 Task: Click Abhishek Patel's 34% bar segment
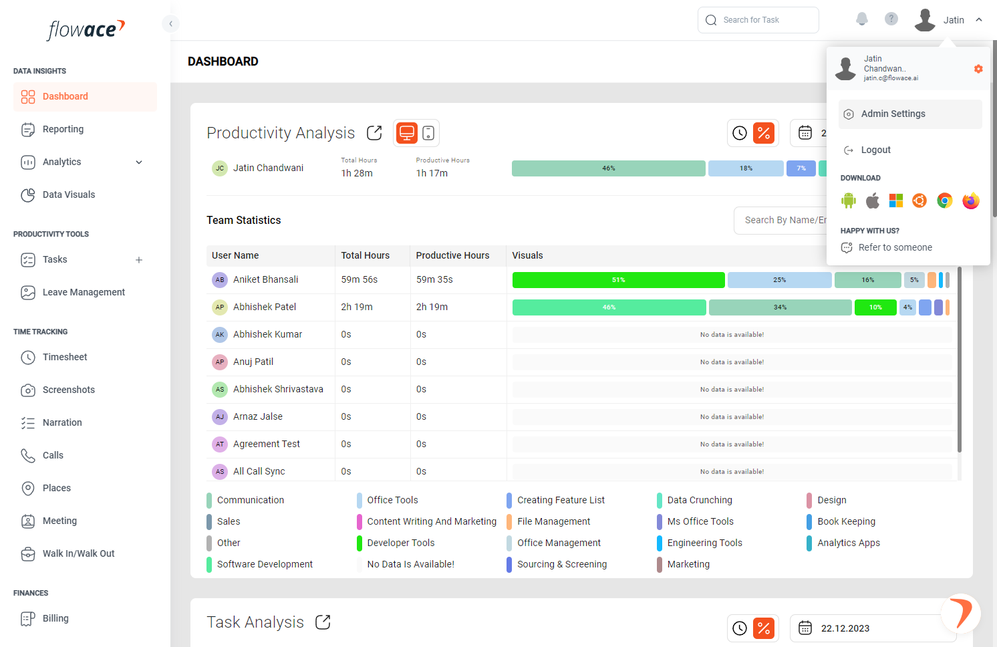coord(780,307)
